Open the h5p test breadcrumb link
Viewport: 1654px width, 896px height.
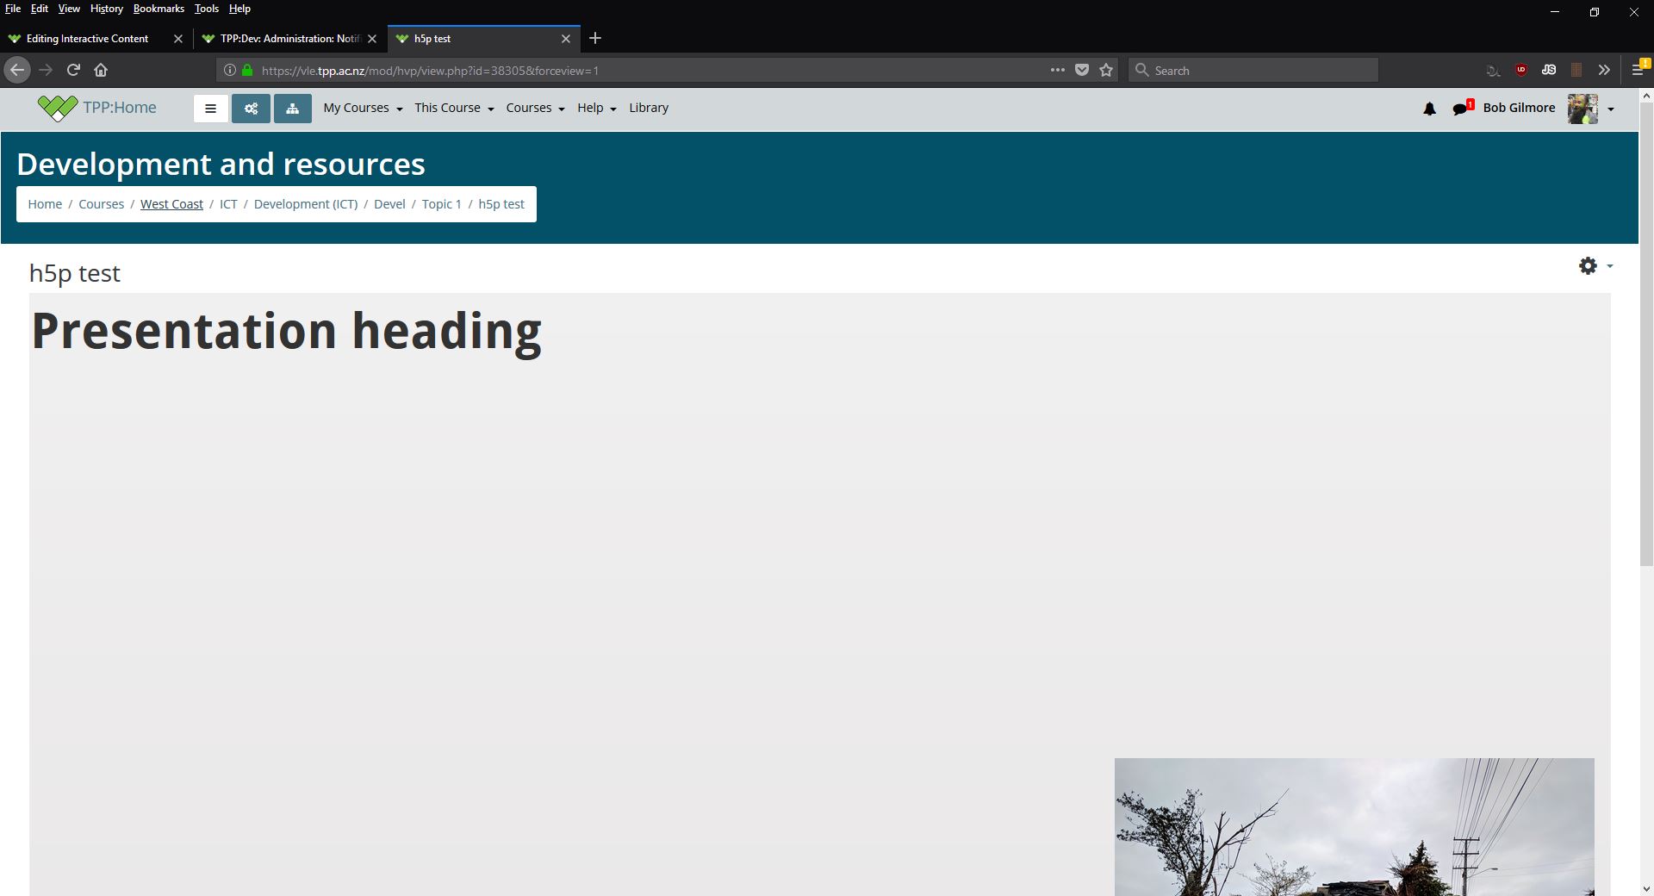click(501, 204)
